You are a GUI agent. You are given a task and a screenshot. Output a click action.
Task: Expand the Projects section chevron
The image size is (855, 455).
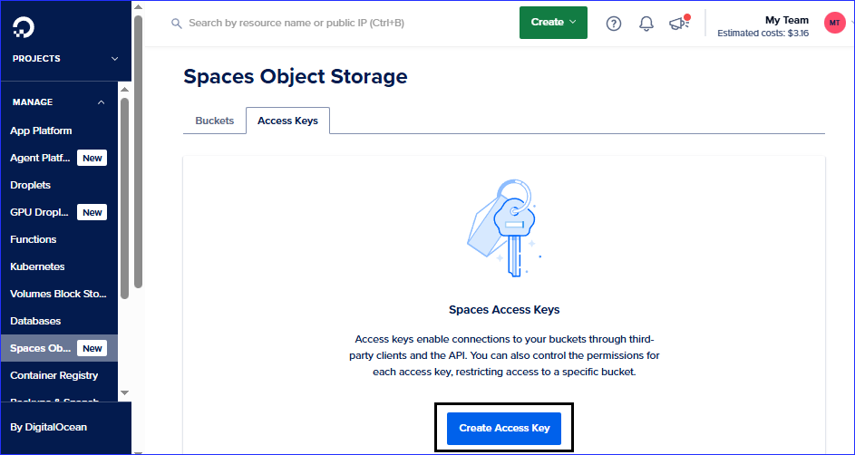pyautogui.click(x=114, y=59)
